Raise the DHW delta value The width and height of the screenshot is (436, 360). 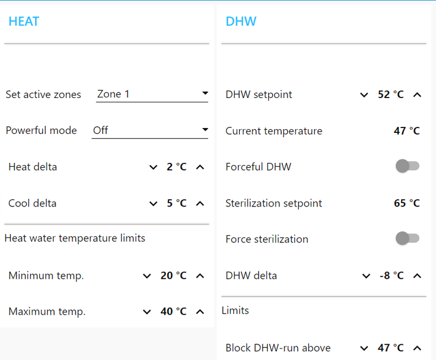point(417,276)
